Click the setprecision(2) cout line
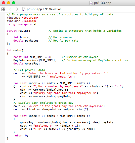The image size is (135, 143). click(52, 109)
